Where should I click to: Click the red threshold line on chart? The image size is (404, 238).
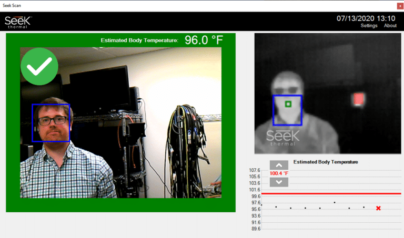(x=331, y=193)
